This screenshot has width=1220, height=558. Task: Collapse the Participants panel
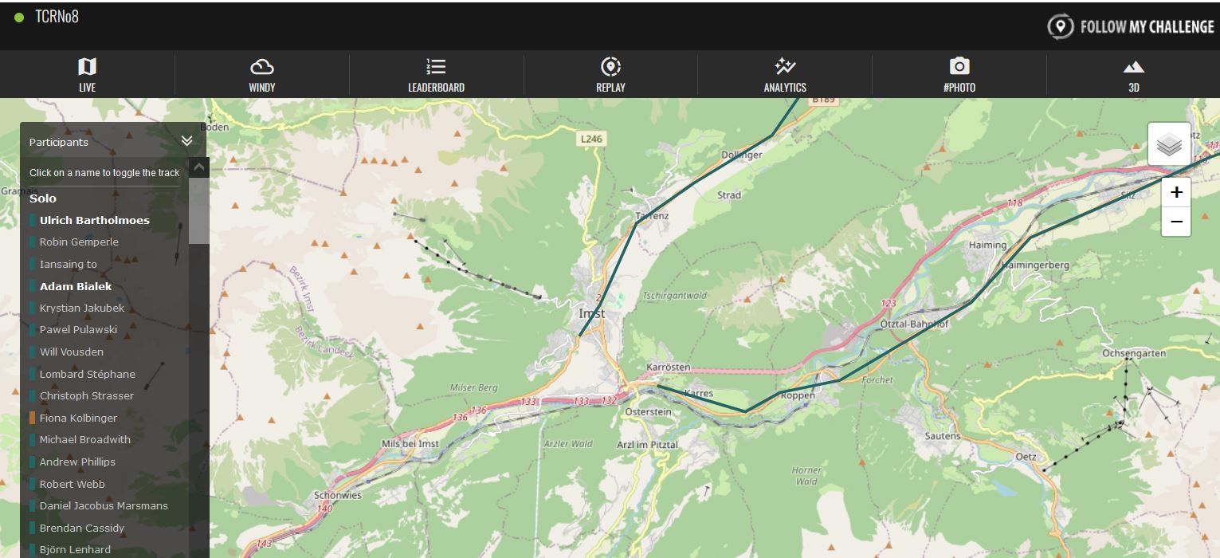[186, 141]
